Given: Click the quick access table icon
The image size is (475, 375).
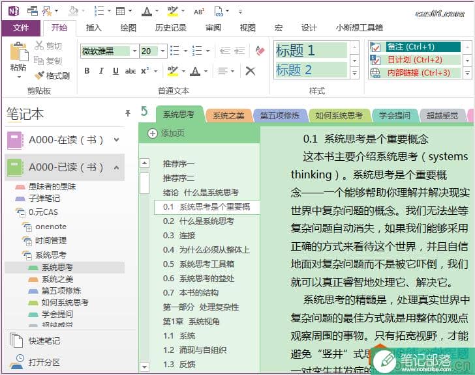Looking at the screenshot, I should tap(121, 11).
